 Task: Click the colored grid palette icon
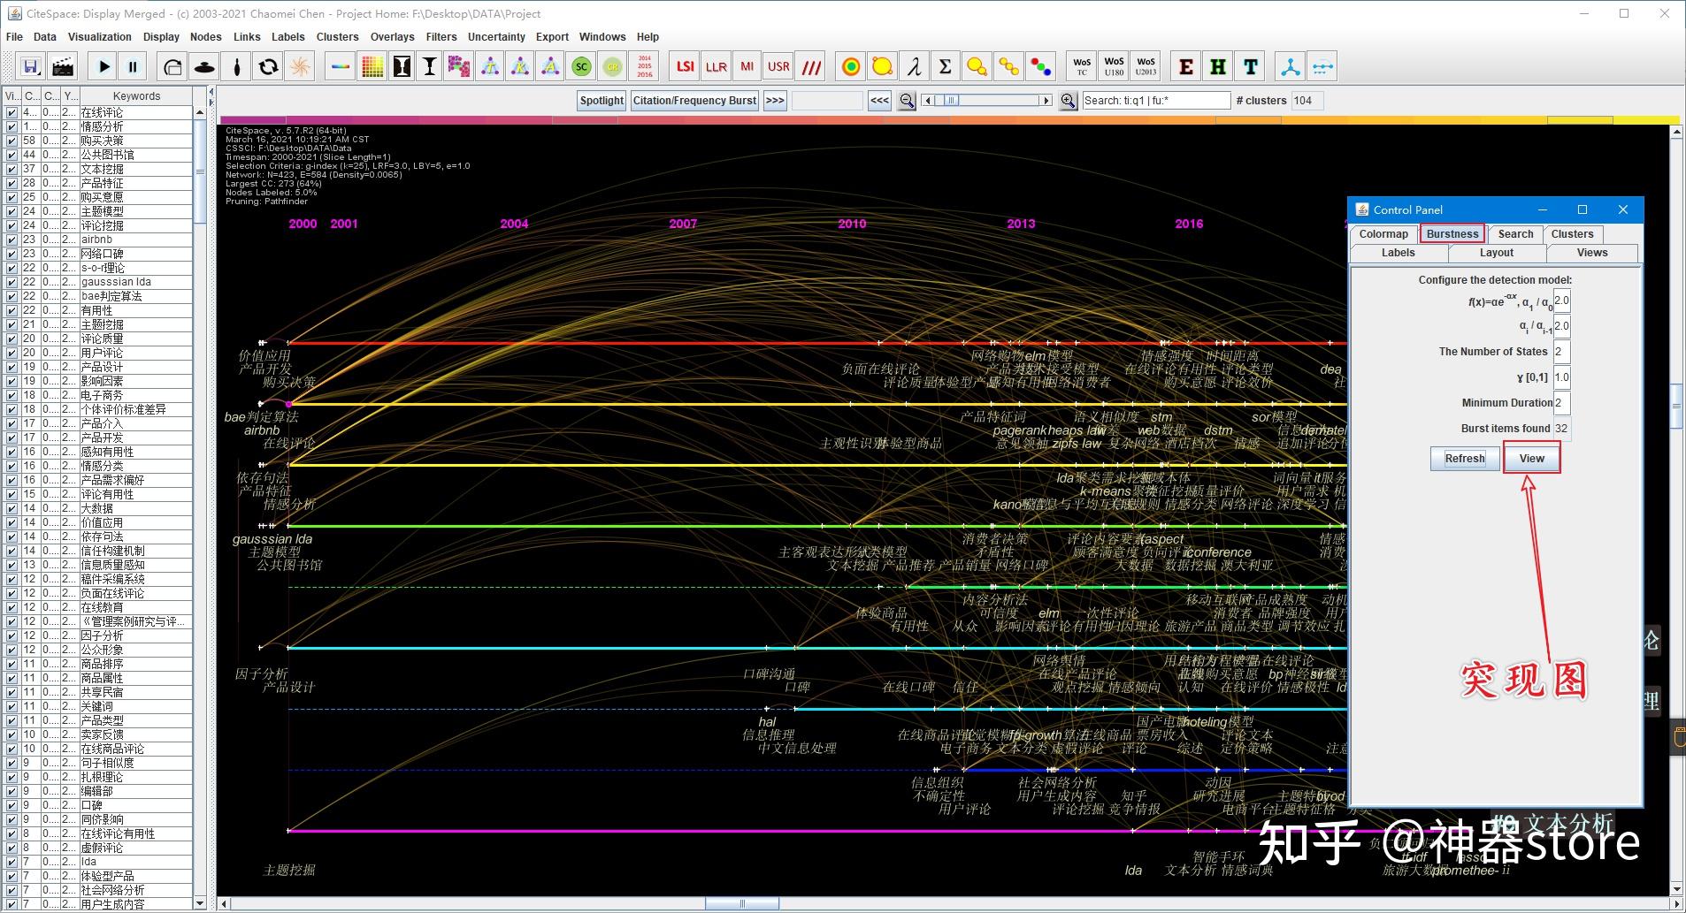coord(372,66)
